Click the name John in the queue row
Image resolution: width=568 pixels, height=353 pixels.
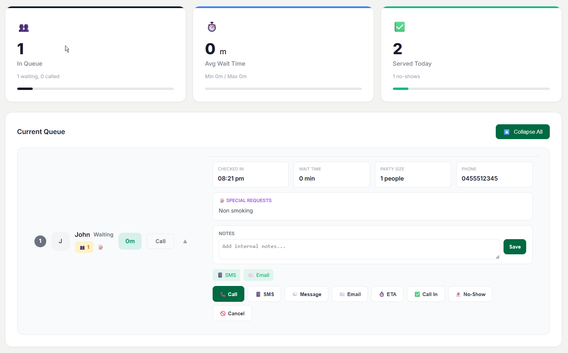pos(82,234)
